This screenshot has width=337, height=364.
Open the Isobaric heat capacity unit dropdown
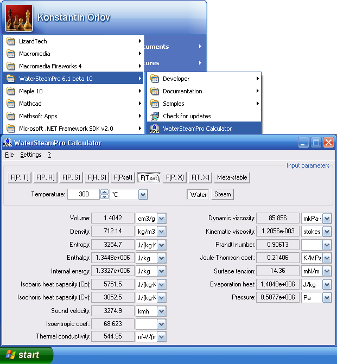(161, 285)
